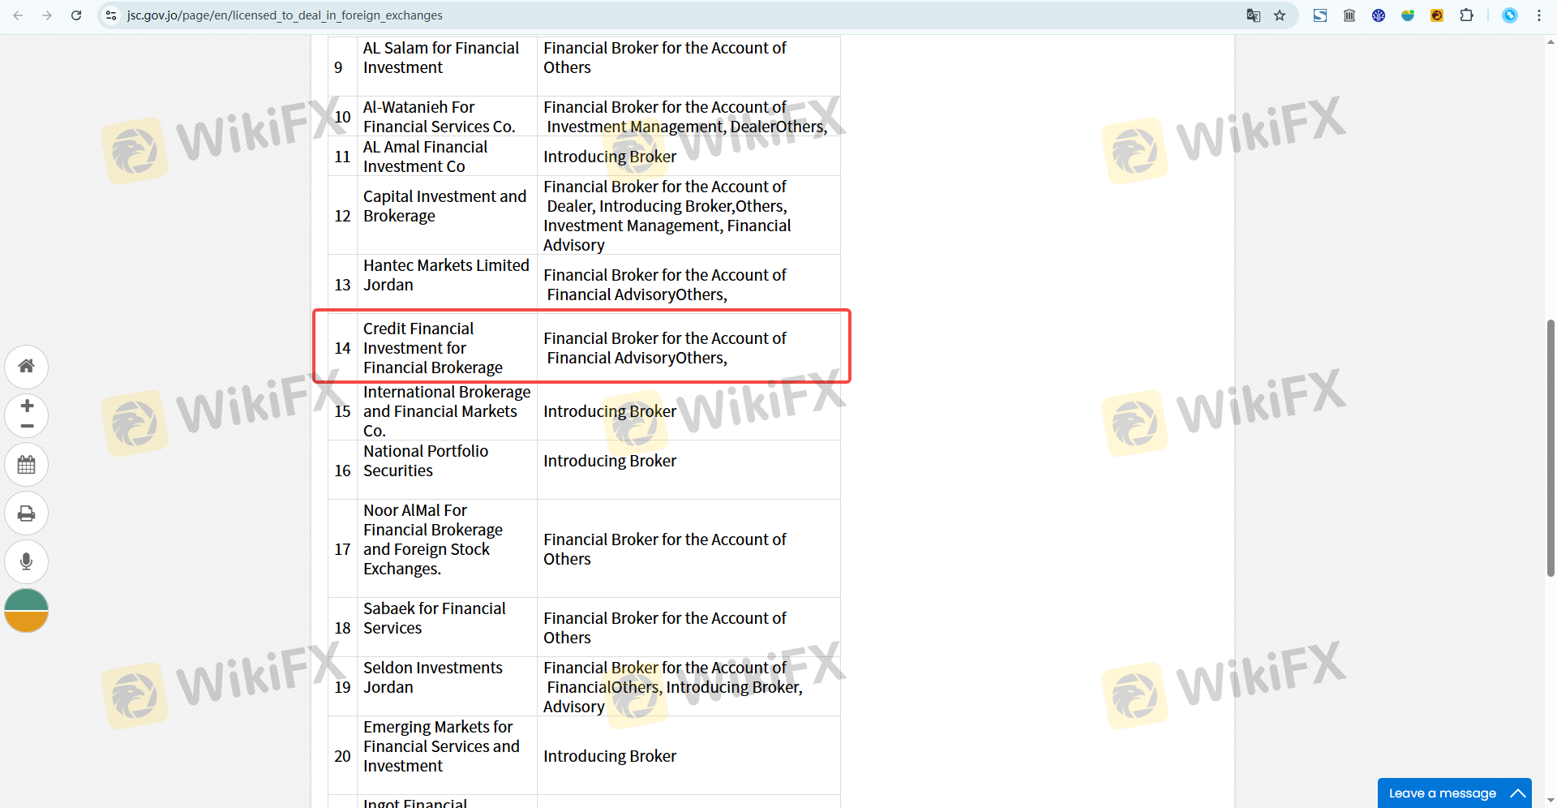Click the home icon in left sidebar
Screen dimensions: 1557x808
[x=27, y=367]
